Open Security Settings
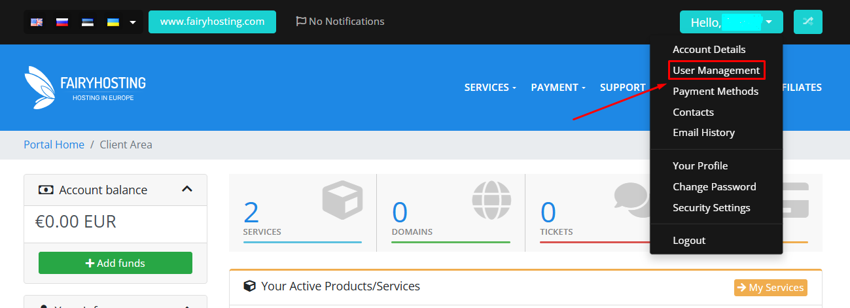 711,208
